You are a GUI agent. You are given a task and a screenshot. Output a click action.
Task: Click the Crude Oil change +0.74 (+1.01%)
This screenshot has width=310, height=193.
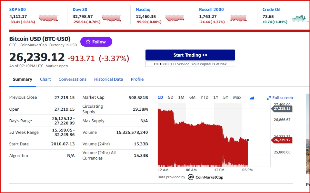[275, 22]
